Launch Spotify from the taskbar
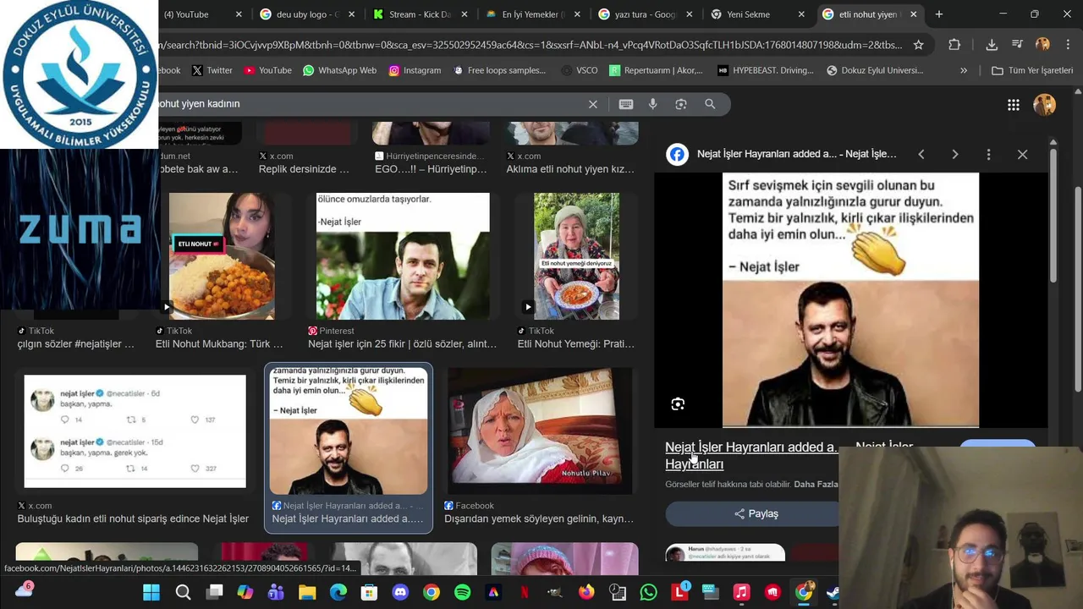This screenshot has height=609, width=1083. 462,592
